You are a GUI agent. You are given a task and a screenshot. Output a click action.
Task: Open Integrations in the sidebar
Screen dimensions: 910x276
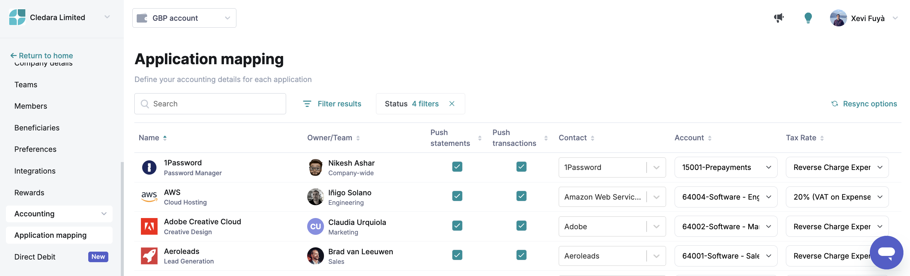(35, 171)
